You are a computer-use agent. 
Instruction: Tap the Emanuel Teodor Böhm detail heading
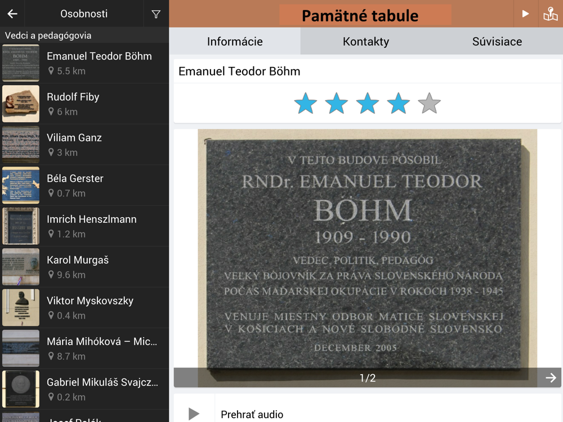coord(239,71)
